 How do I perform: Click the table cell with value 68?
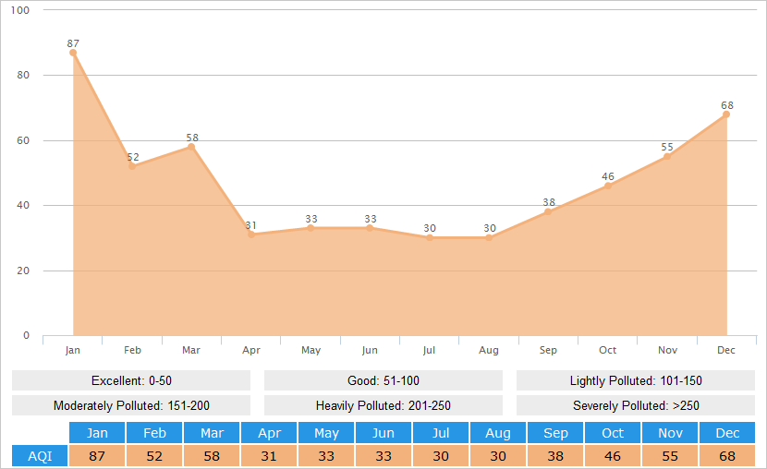click(x=727, y=456)
